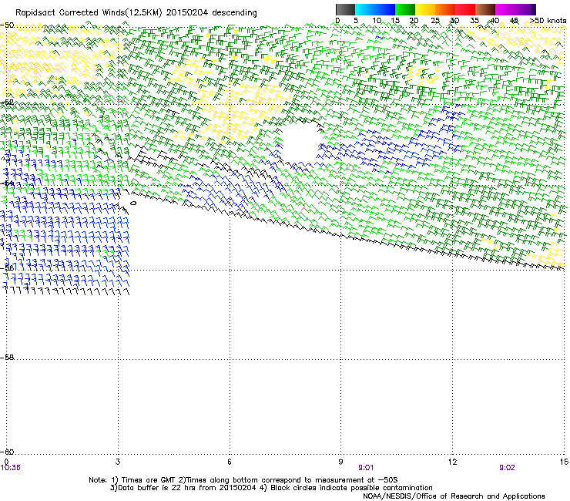Click the date text '20150204 descending' in title

[211, 13]
